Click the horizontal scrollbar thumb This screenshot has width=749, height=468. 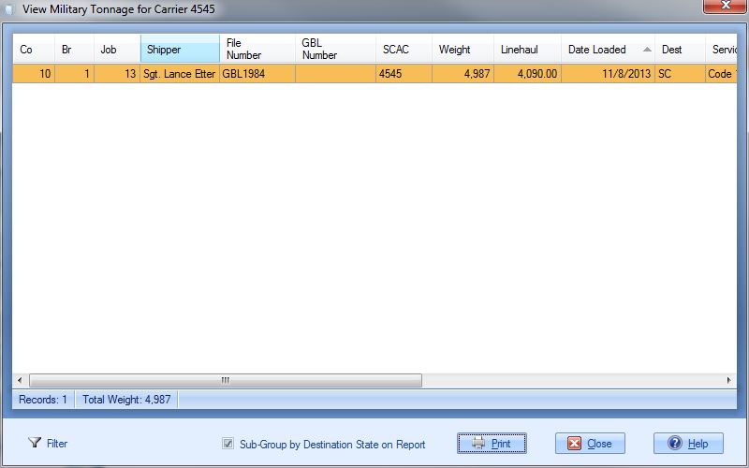point(225,381)
